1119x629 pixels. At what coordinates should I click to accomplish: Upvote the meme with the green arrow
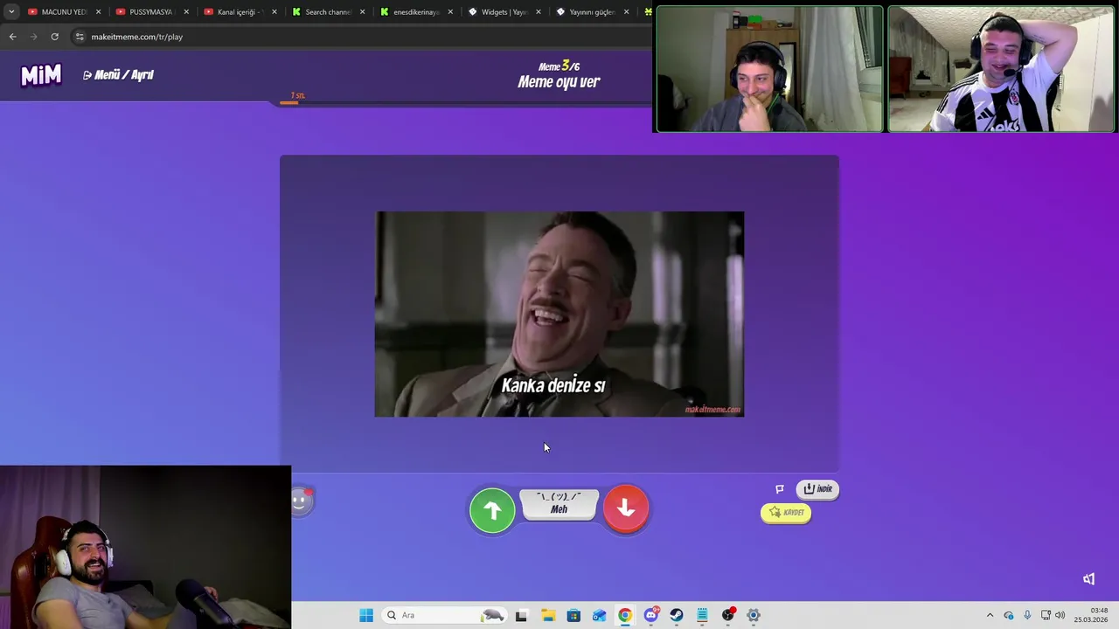point(492,510)
